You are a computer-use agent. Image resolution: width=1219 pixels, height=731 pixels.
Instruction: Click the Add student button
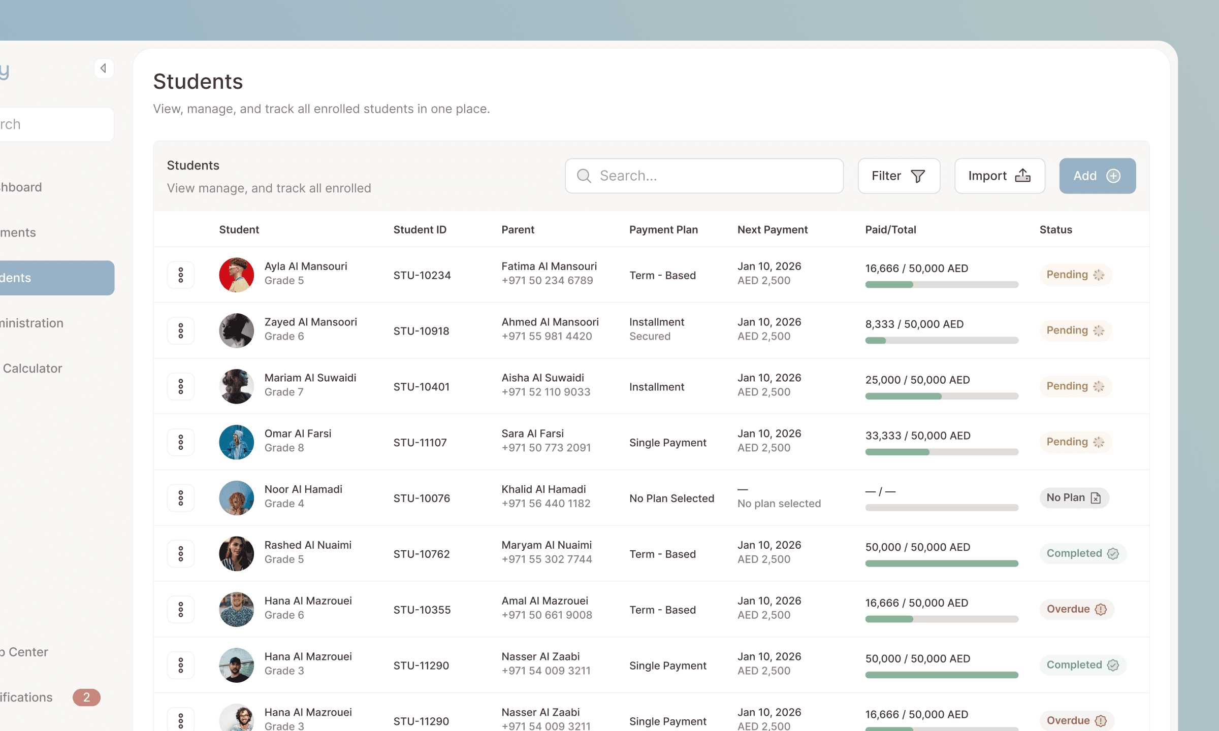pos(1097,176)
